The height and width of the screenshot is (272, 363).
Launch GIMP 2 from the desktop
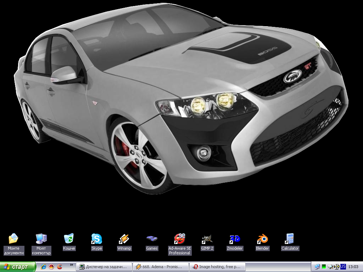coord(207,239)
